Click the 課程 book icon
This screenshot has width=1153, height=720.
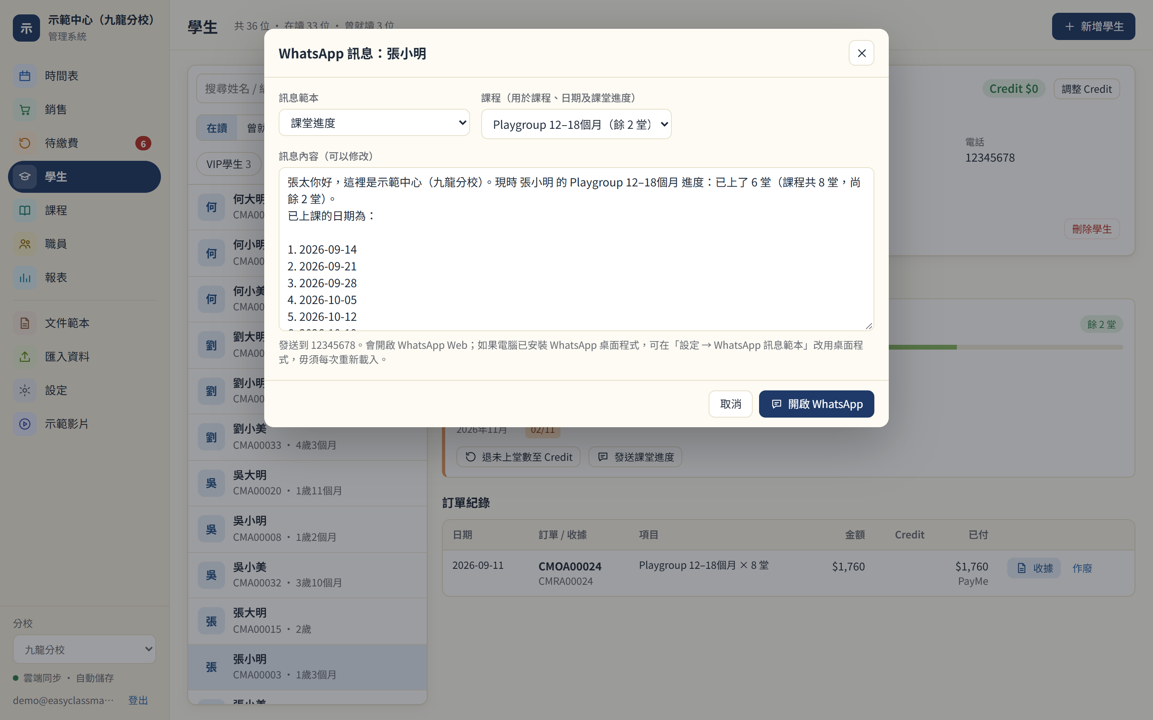pos(25,210)
